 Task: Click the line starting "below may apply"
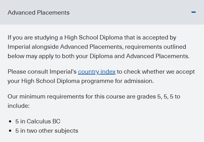pyautogui.click(x=98, y=56)
